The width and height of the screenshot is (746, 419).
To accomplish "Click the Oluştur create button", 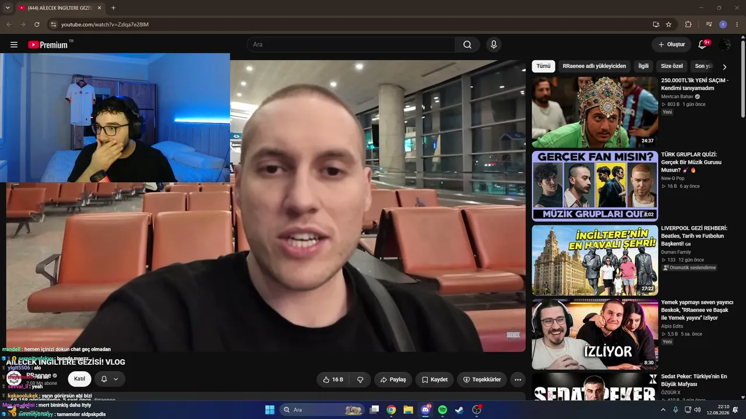I will pos(671,45).
